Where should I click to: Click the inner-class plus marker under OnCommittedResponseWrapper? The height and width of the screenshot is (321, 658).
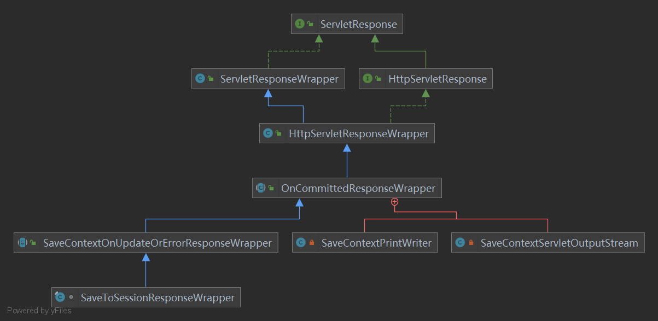[394, 202]
